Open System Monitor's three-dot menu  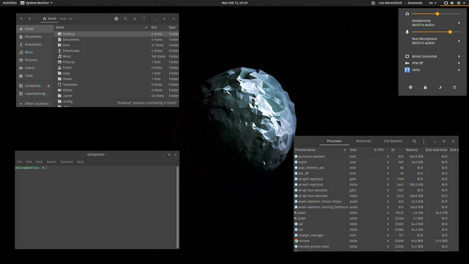coord(424,141)
